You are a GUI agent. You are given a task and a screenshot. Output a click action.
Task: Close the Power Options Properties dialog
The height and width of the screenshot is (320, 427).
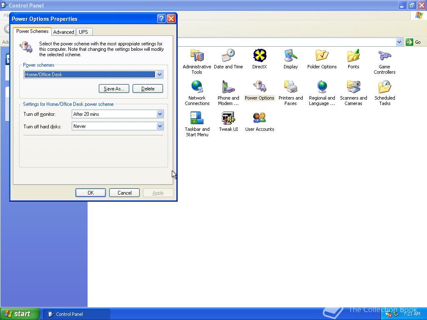coord(171,18)
